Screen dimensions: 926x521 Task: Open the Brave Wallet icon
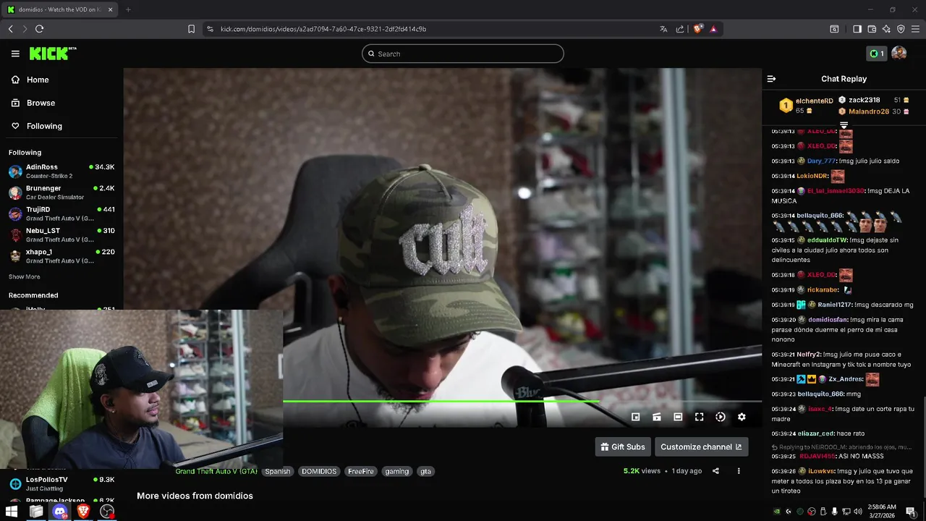click(872, 29)
